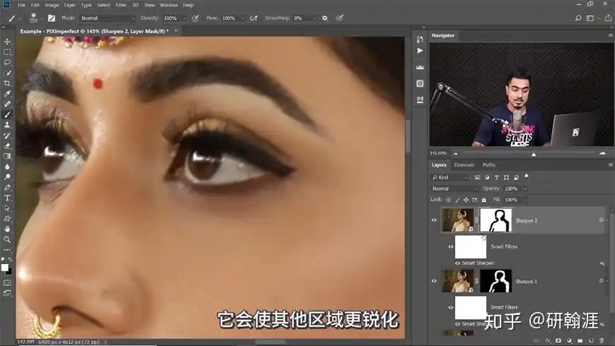Click the Navigator zoom slider handle
The width and height of the screenshot is (615, 346).
point(534,155)
